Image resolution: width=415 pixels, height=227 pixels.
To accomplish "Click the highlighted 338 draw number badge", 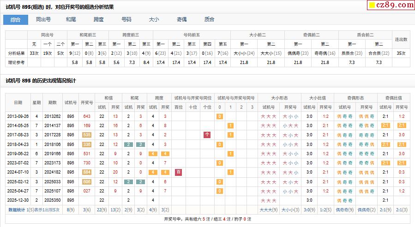I will (x=87, y=144).
